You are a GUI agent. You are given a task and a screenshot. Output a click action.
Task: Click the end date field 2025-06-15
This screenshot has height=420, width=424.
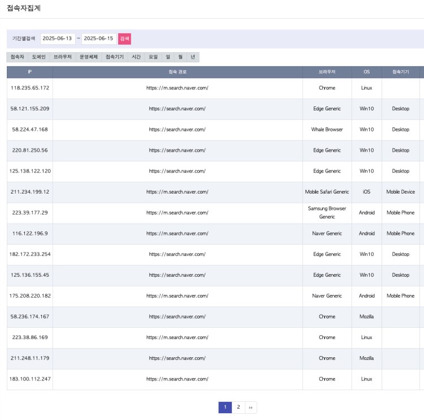point(98,38)
